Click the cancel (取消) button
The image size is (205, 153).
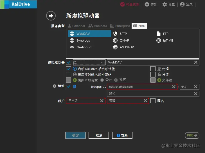[99, 135]
